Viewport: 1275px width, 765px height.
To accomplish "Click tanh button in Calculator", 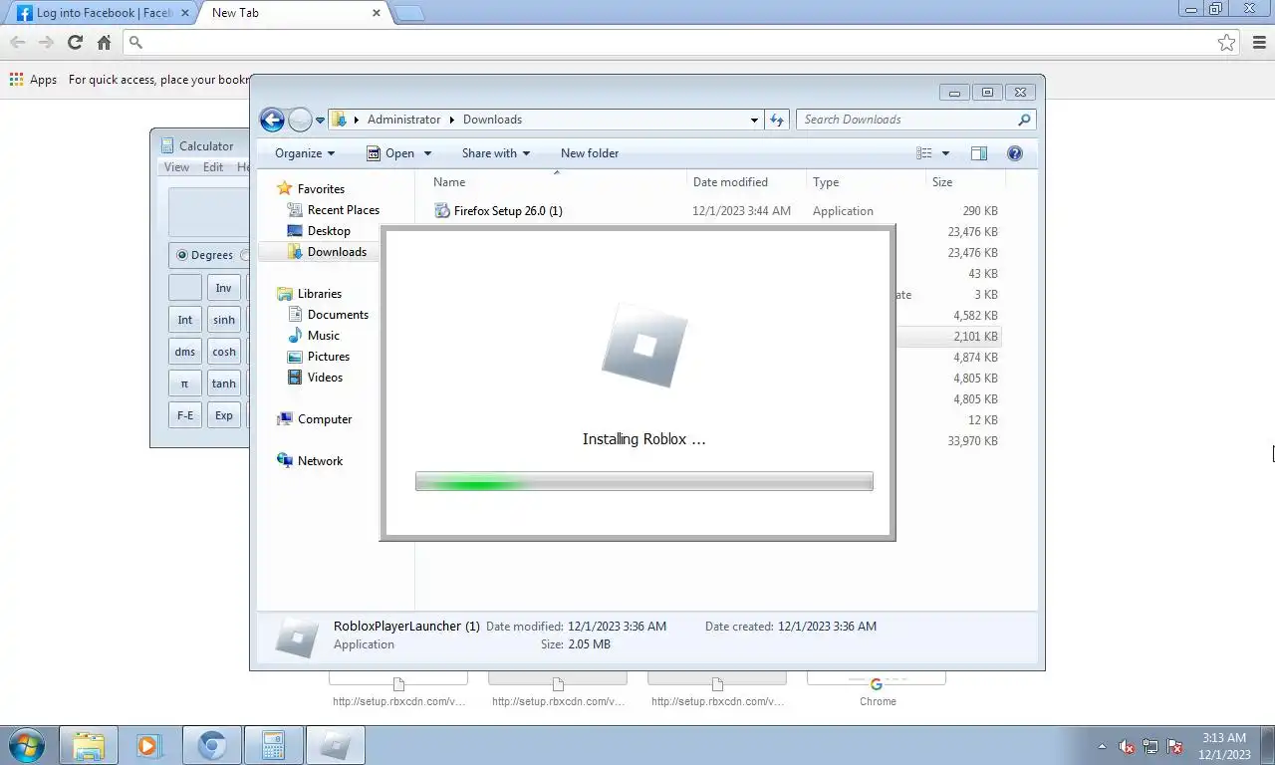I will coord(223,383).
